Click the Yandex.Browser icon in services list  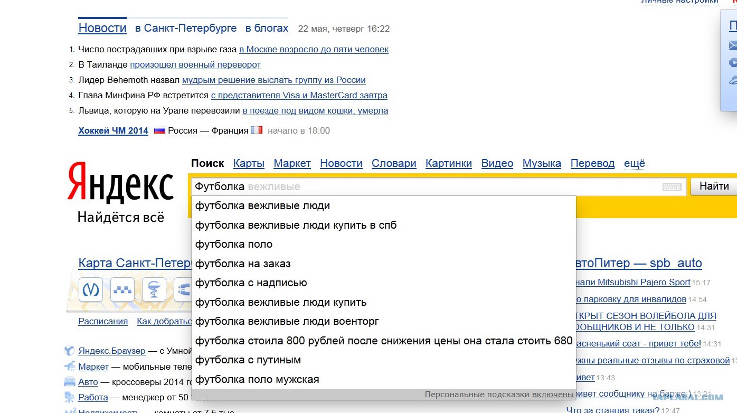coord(69,351)
